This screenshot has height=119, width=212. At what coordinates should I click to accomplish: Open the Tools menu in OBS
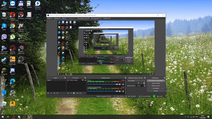[x=96, y=18]
